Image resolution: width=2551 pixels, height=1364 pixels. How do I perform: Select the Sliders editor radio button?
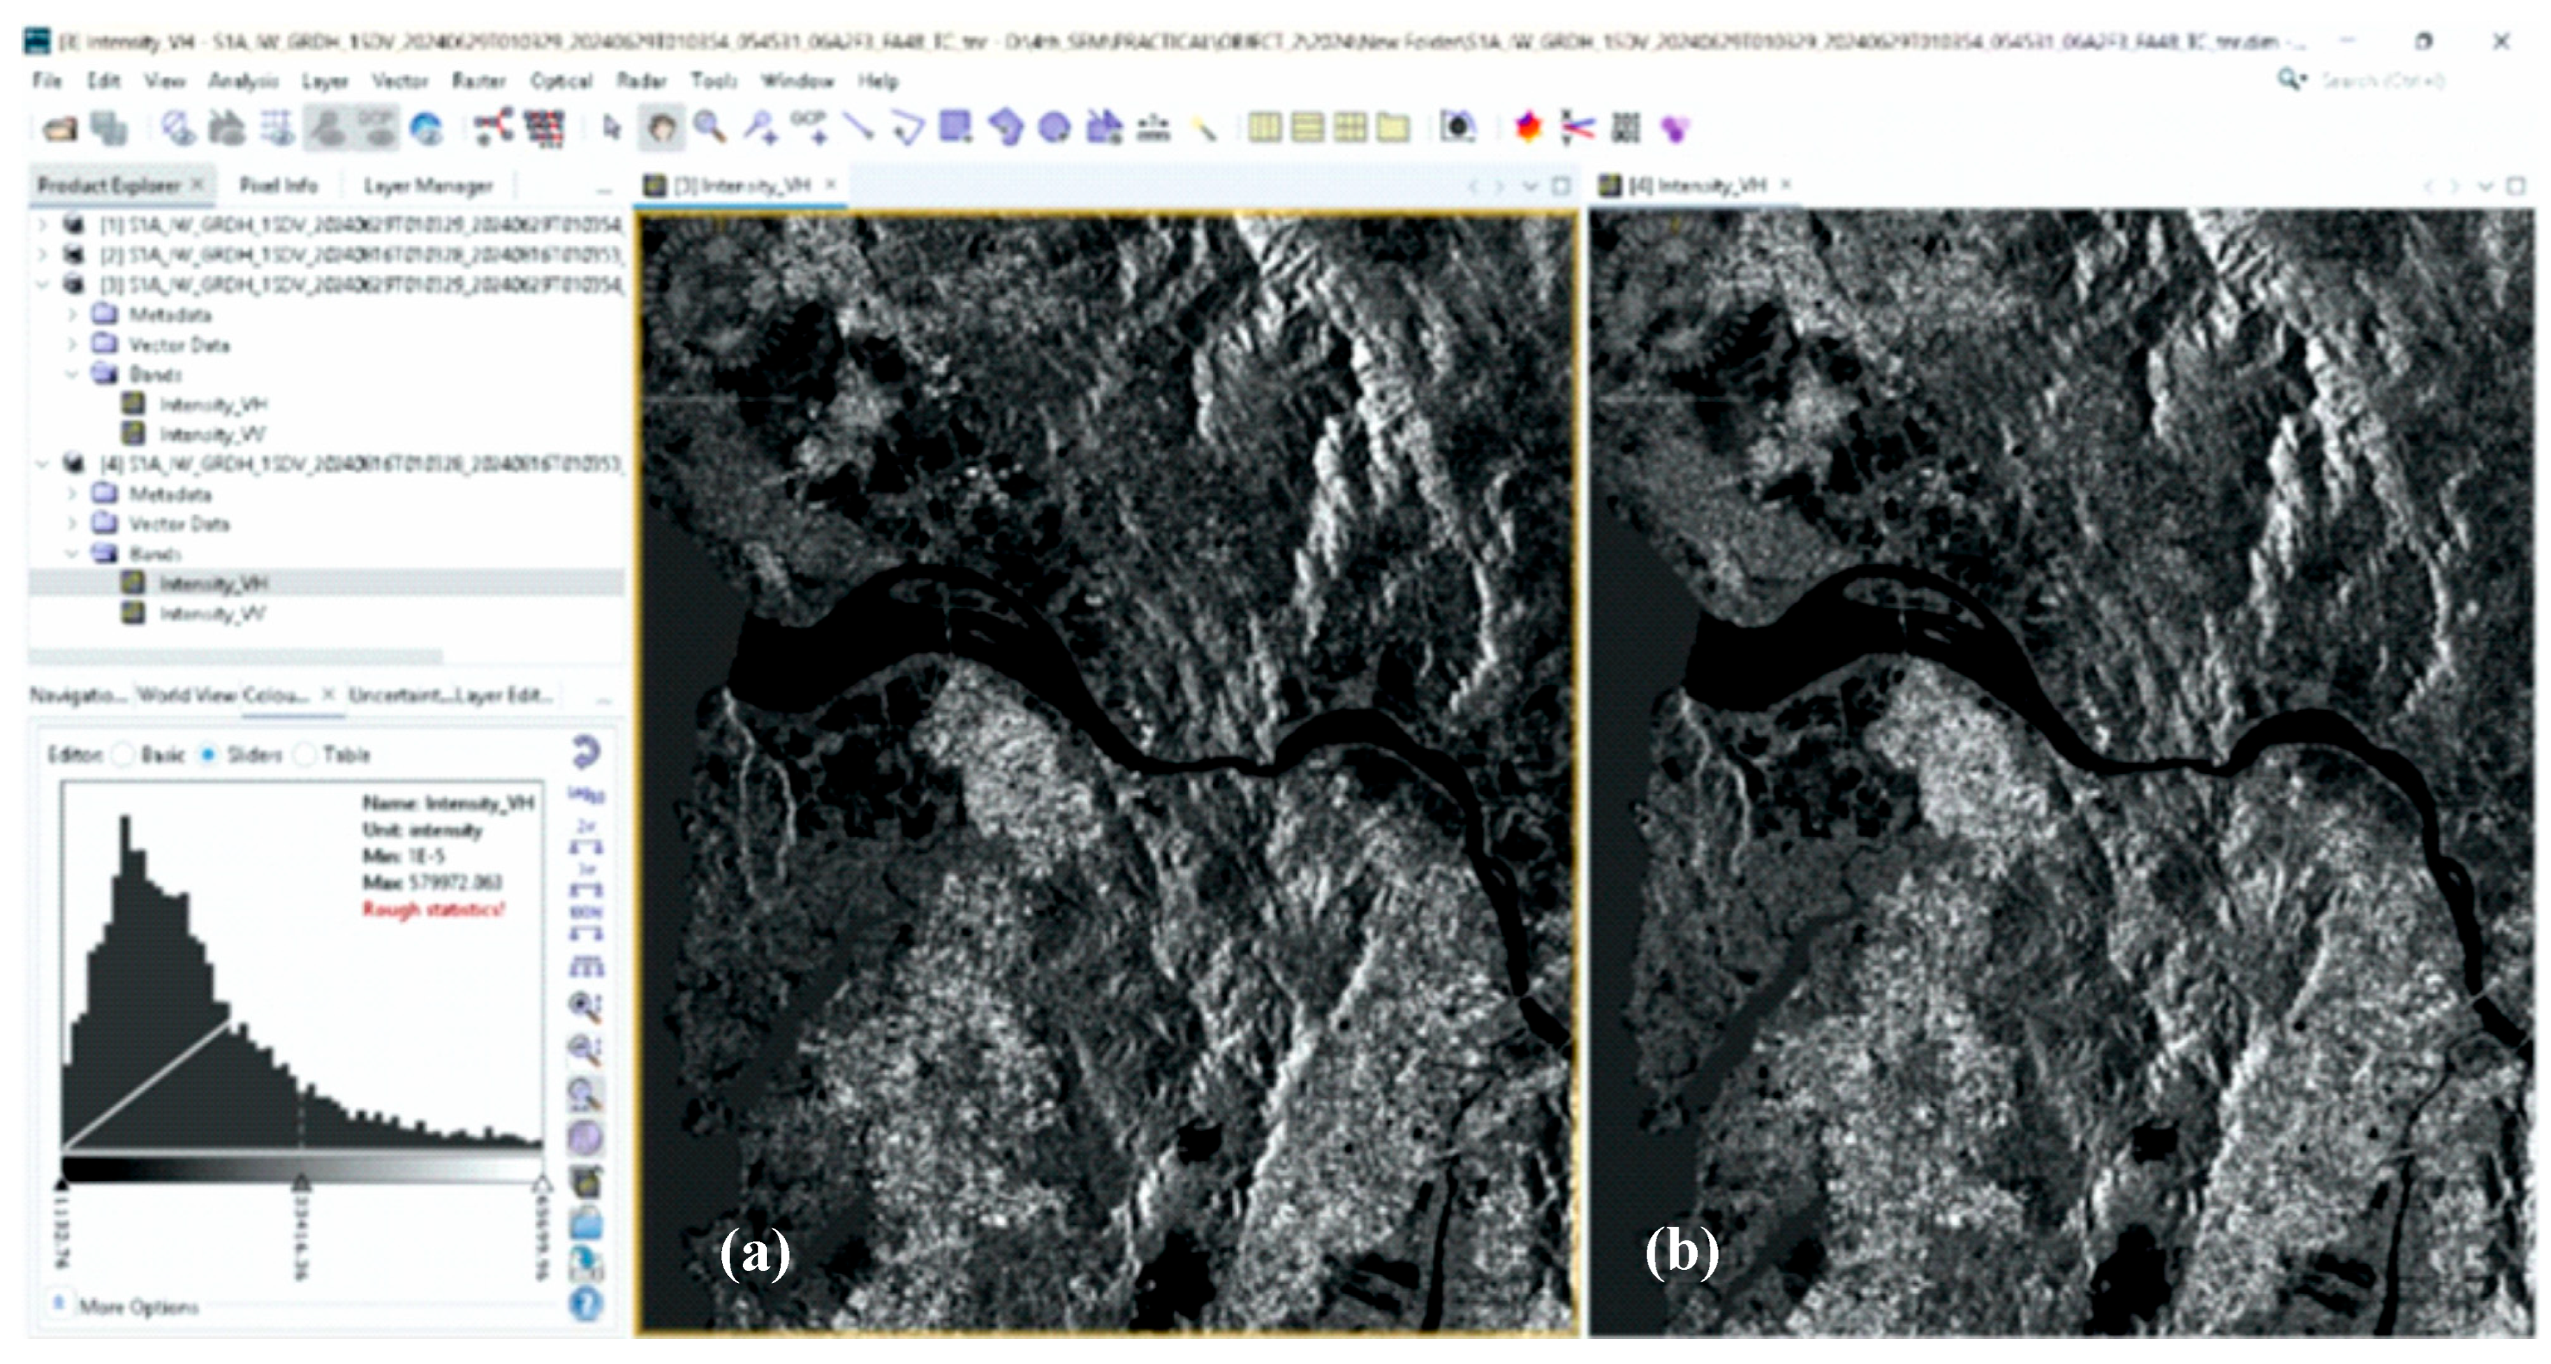(208, 755)
